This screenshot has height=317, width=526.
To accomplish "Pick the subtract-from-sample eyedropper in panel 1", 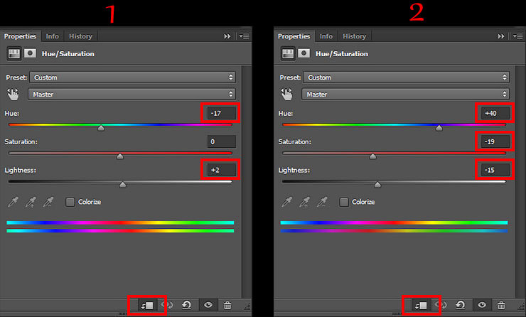I will pos(48,202).
